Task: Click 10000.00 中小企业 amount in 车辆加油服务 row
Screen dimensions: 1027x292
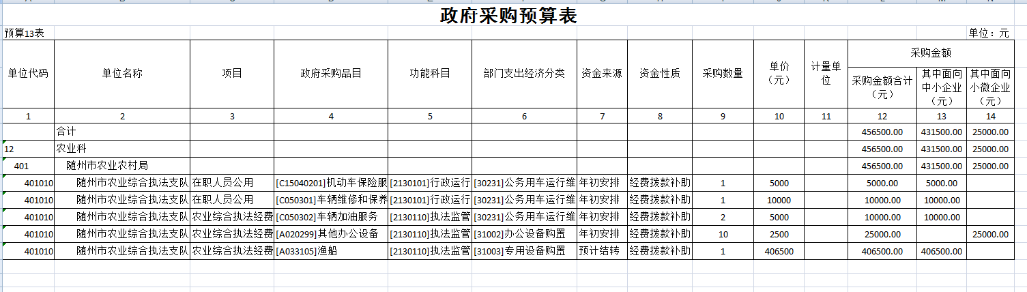Action: 942,217
